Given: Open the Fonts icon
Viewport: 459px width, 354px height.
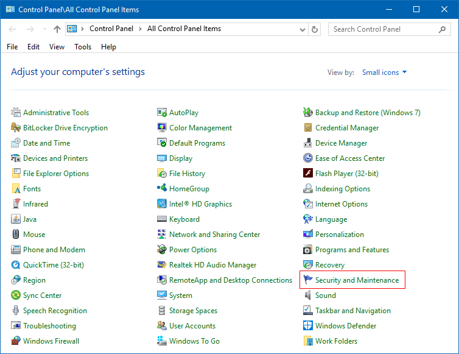Looking at the screenshot, I should point(16,188).
